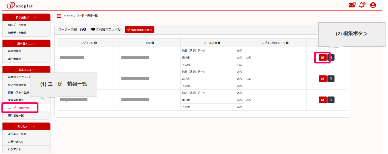Screen dimensions: 388x154
Task: Go to ユーザー情報一覧 in settings menu
Action: (18, 108)
